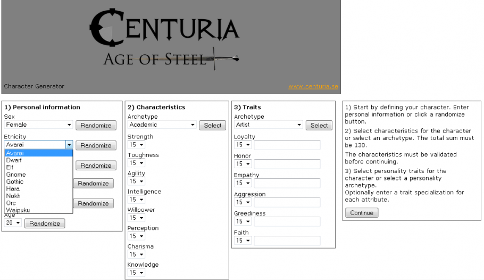
Task: Pick Waipuku from the ethnicity list
Action: tap(39, 210)
